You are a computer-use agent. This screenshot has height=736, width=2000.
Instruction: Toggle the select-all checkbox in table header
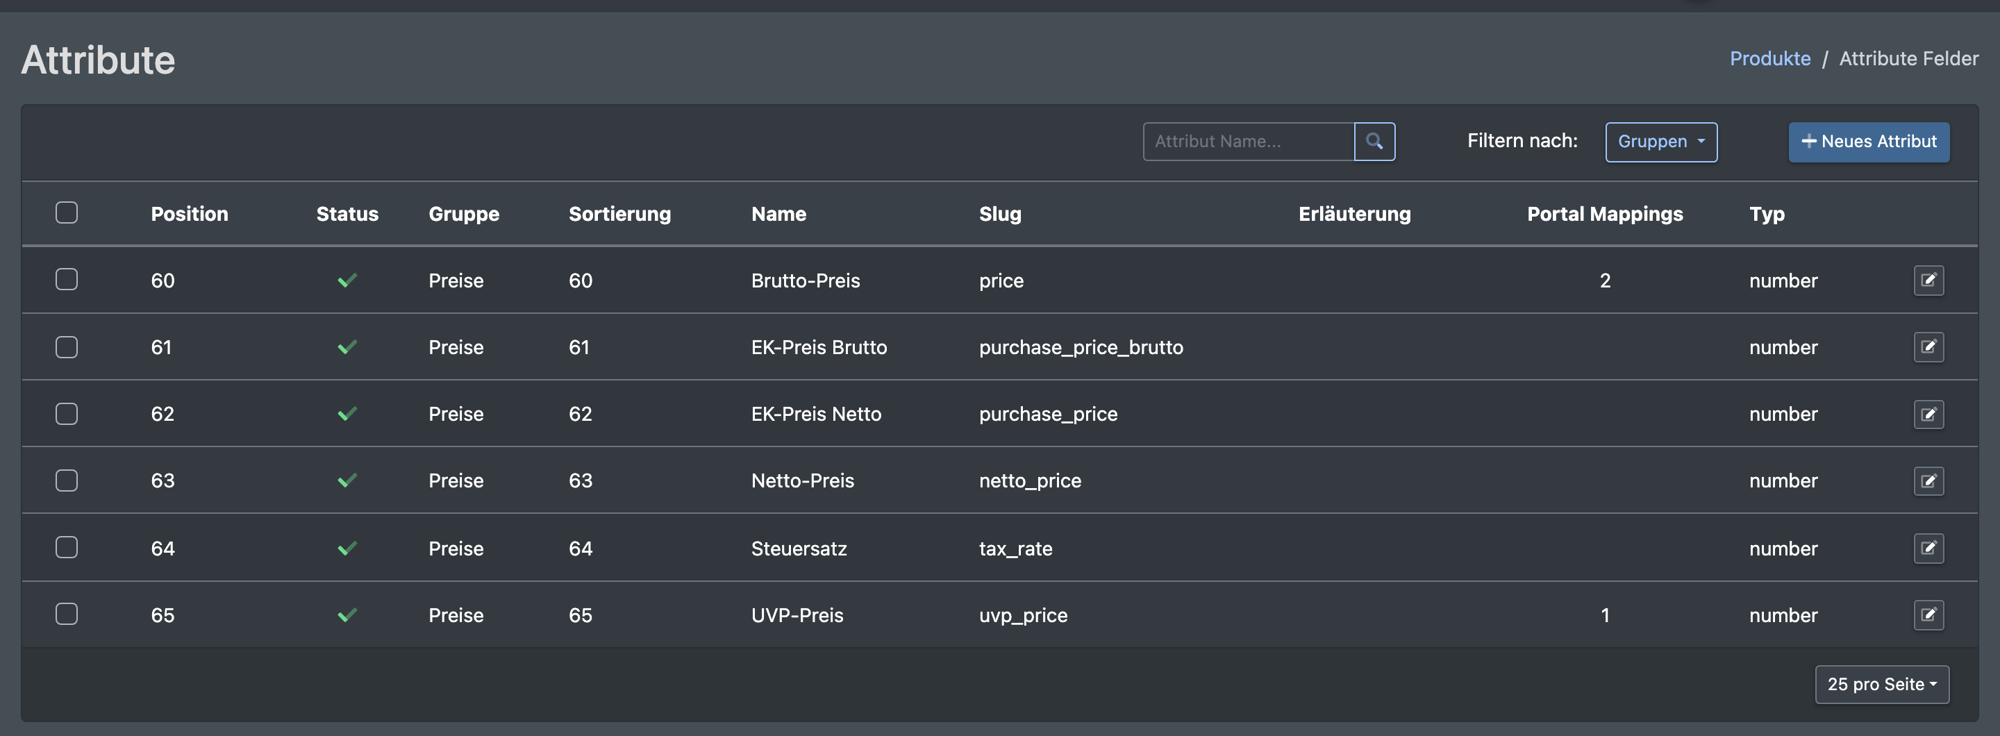67,212
